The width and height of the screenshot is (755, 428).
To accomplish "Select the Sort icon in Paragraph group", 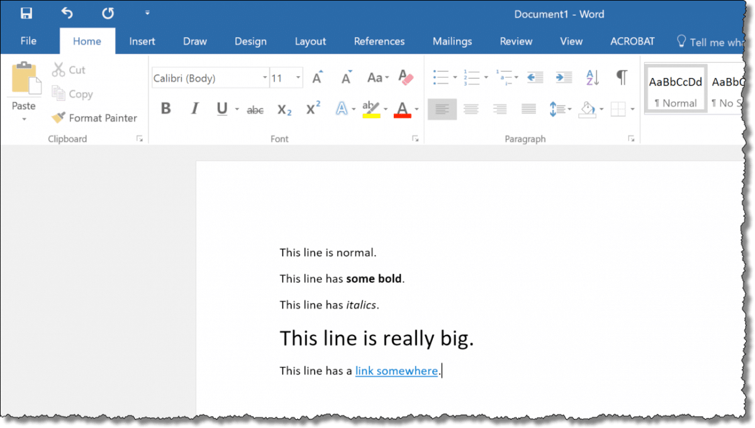I will coord(590,77).
